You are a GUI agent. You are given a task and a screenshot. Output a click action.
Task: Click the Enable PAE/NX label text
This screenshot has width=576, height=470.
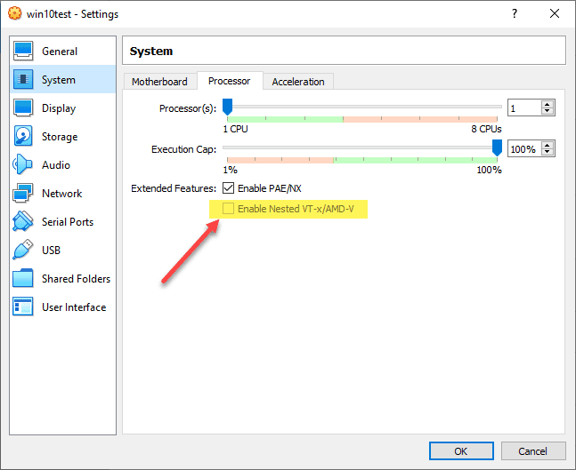[270, 188]
